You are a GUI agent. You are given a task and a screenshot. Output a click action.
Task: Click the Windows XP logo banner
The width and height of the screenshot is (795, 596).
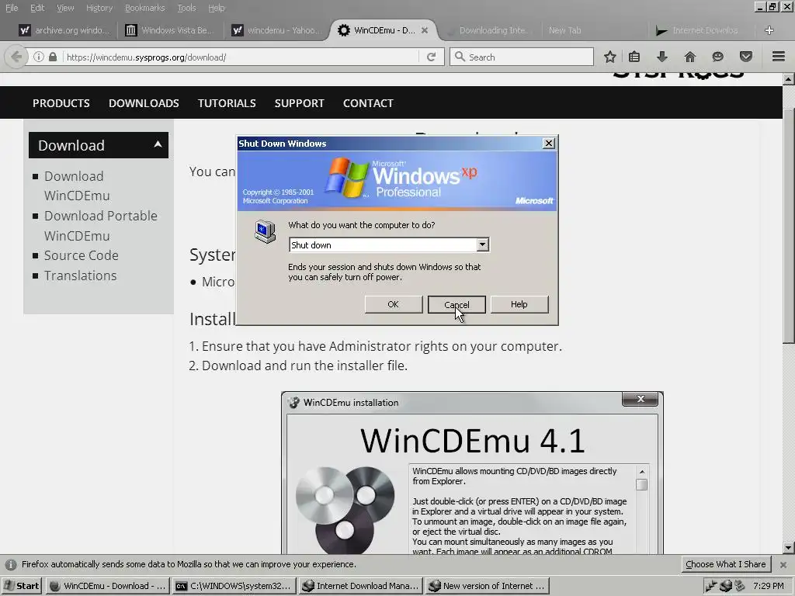point(397,180)
